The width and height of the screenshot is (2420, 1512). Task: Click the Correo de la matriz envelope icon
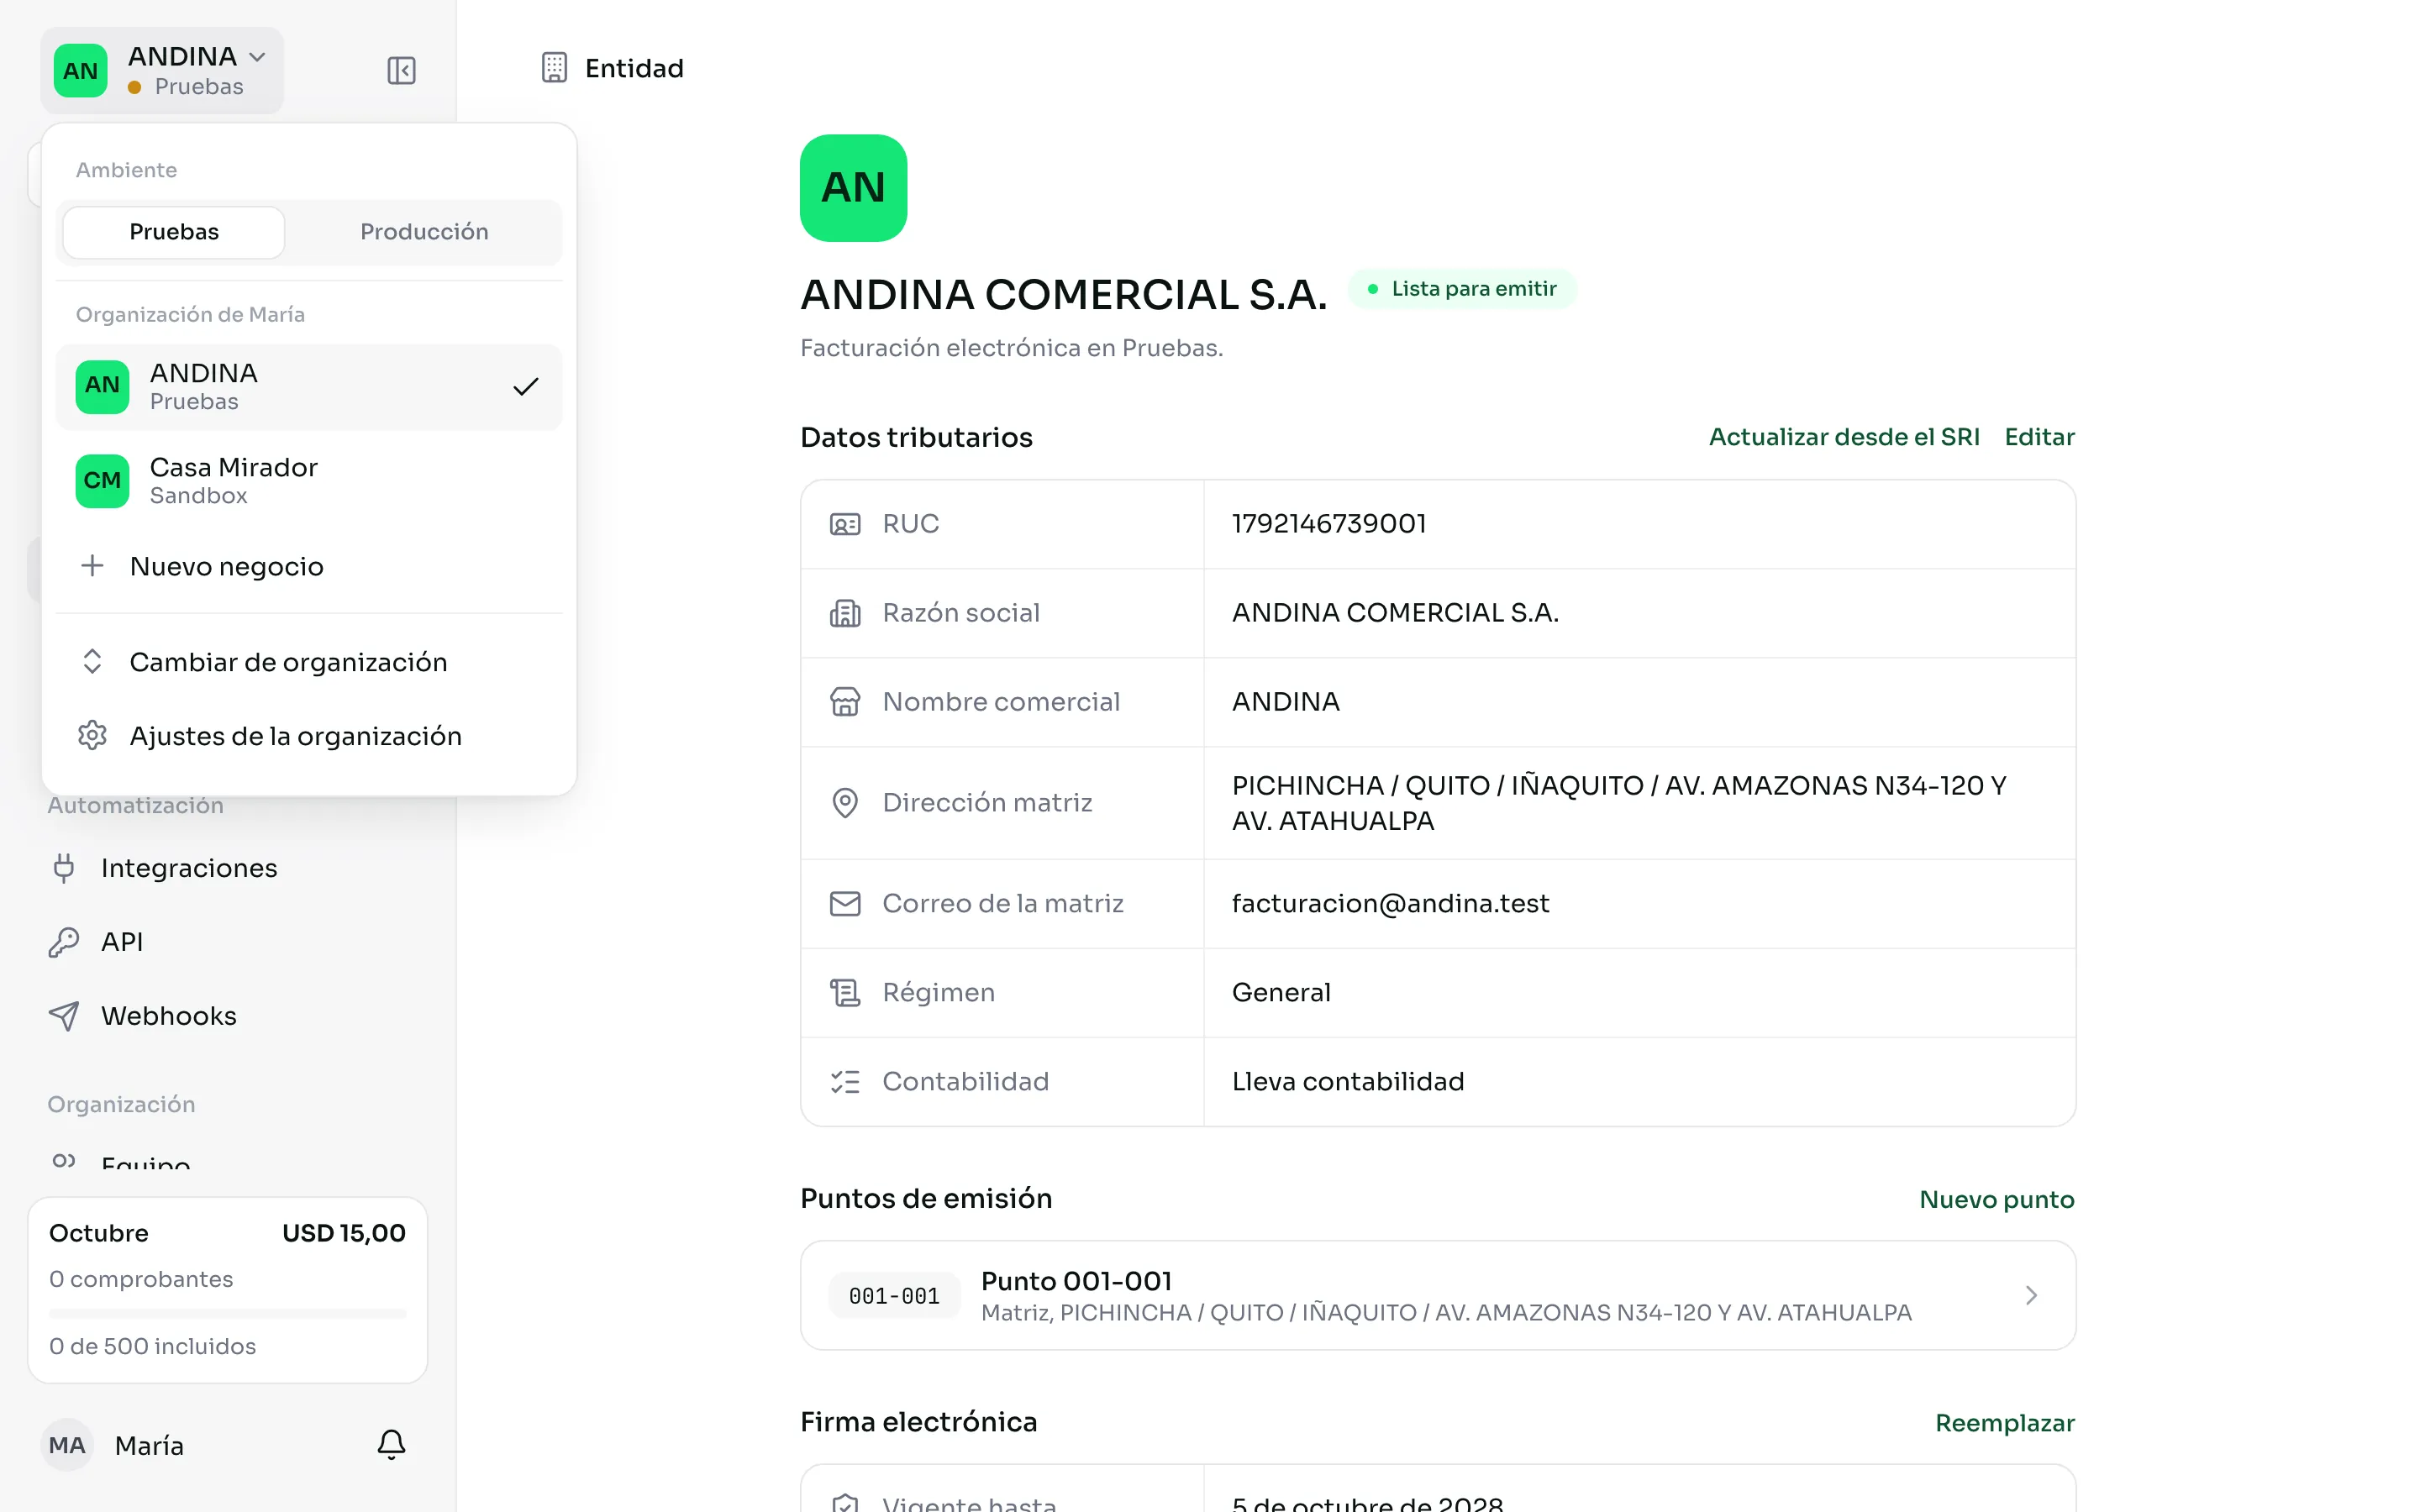coord(845,904)
